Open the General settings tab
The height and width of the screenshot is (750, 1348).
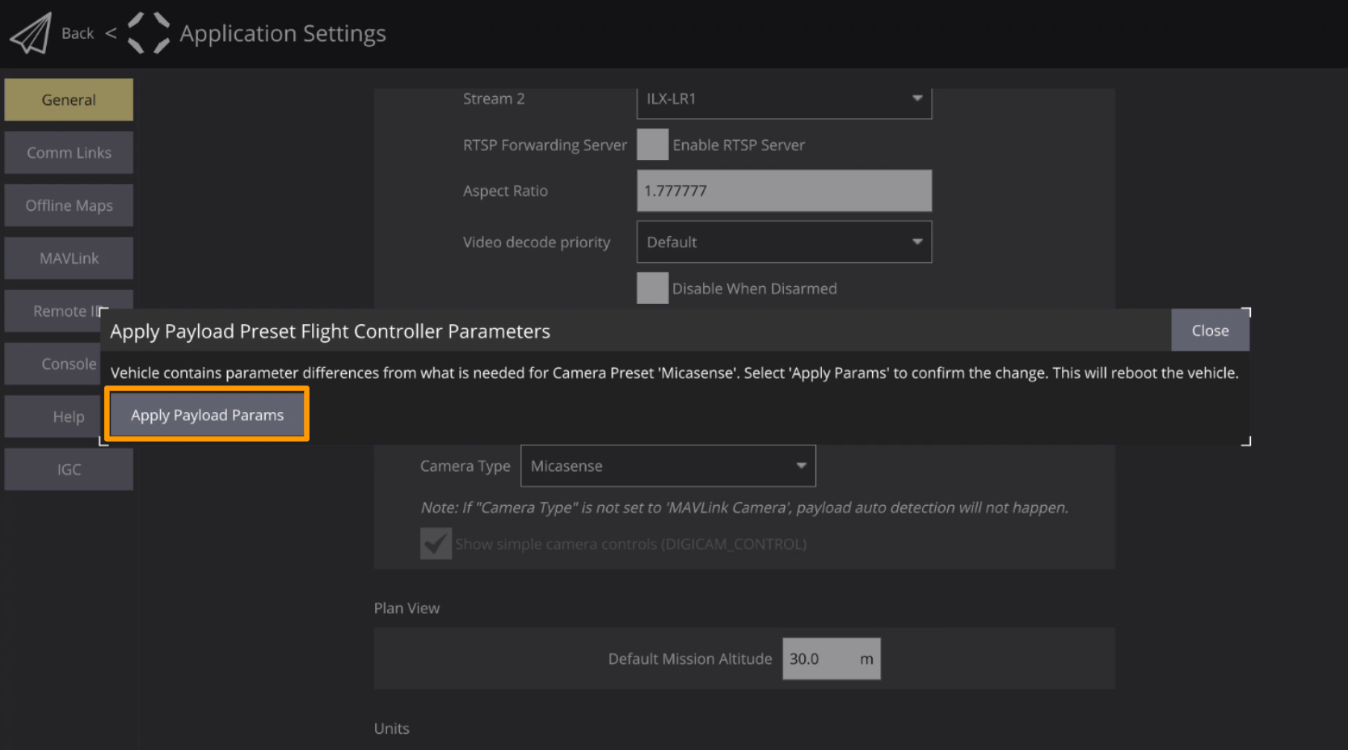[x=69, y=100]
